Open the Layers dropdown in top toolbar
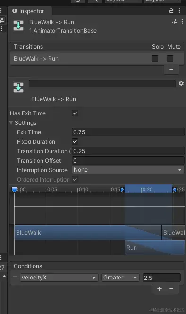Viewport: 186px width, 314px height. 123,1
